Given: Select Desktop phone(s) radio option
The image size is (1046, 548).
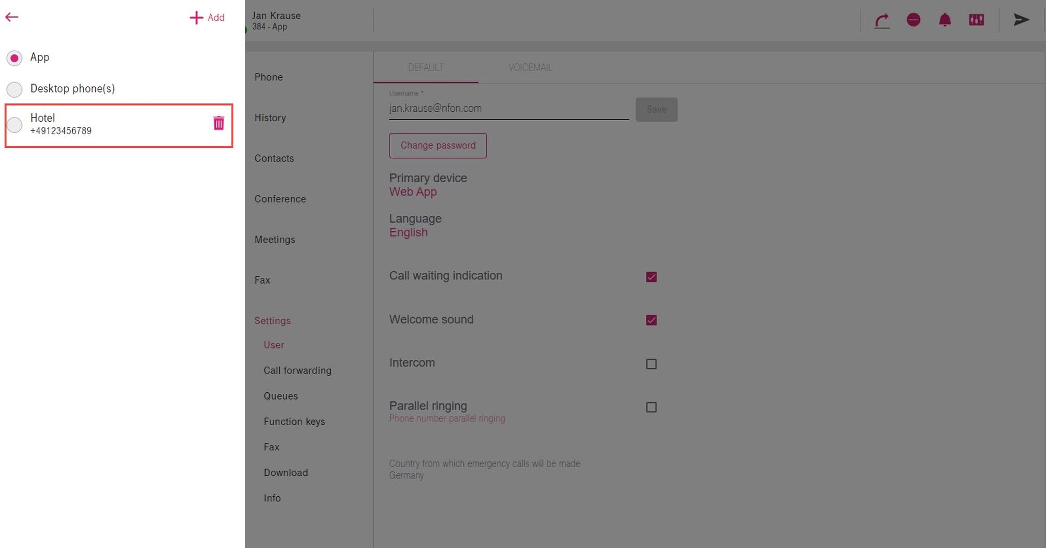Looking at the screenshot, I should (15, 89).
